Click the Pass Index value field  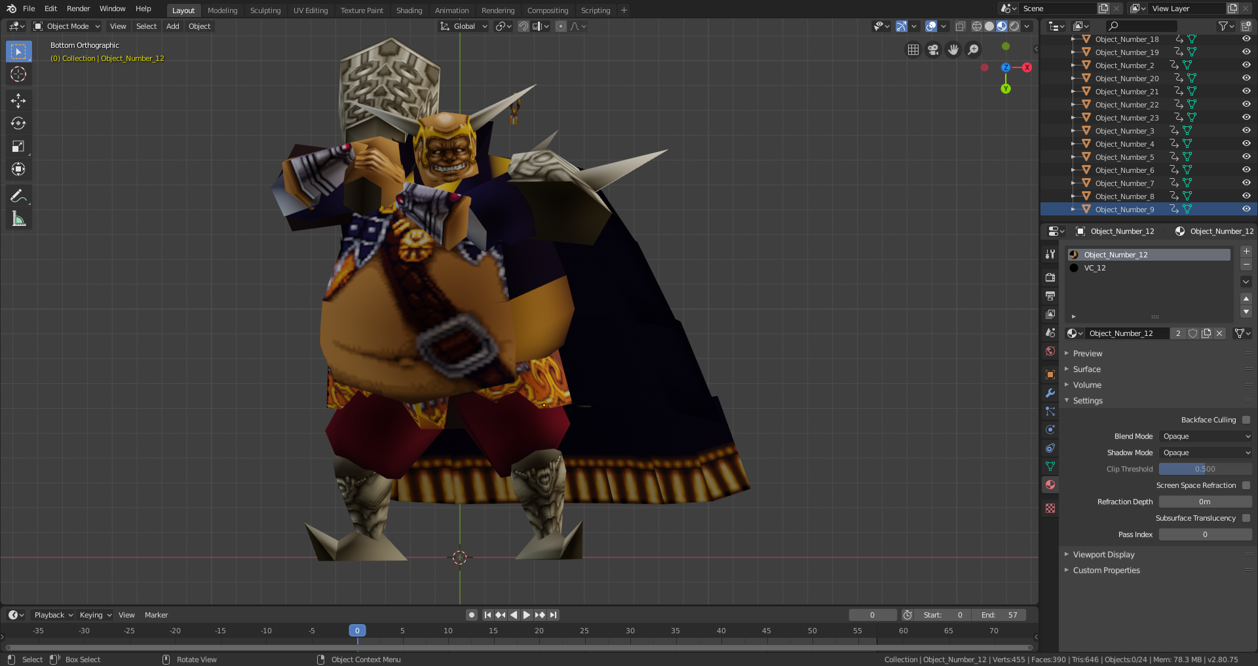pos(1206,534)
